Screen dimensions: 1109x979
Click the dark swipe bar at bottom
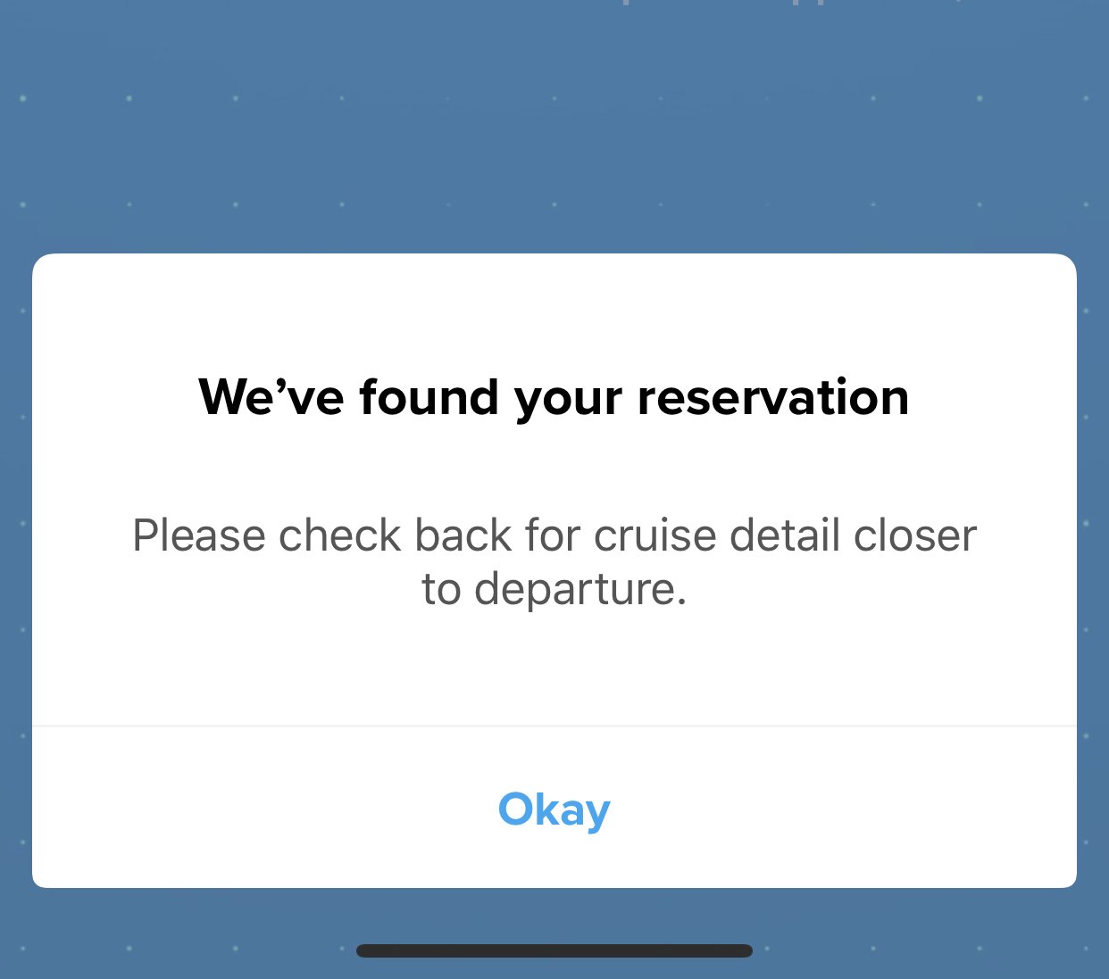554,950
